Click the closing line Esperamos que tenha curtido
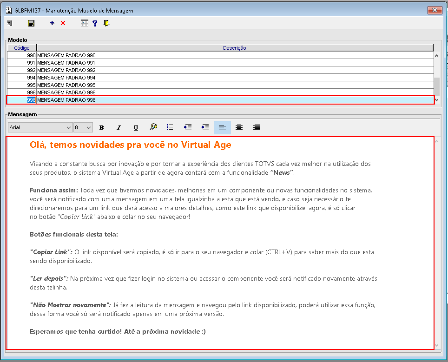 (118, 331)
